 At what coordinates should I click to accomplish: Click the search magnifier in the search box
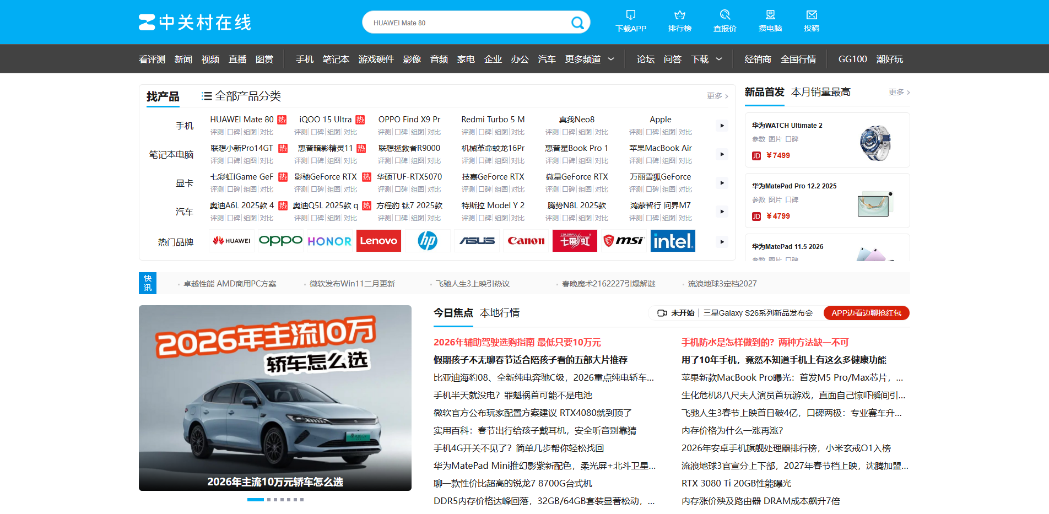click(x=577, y=22)
